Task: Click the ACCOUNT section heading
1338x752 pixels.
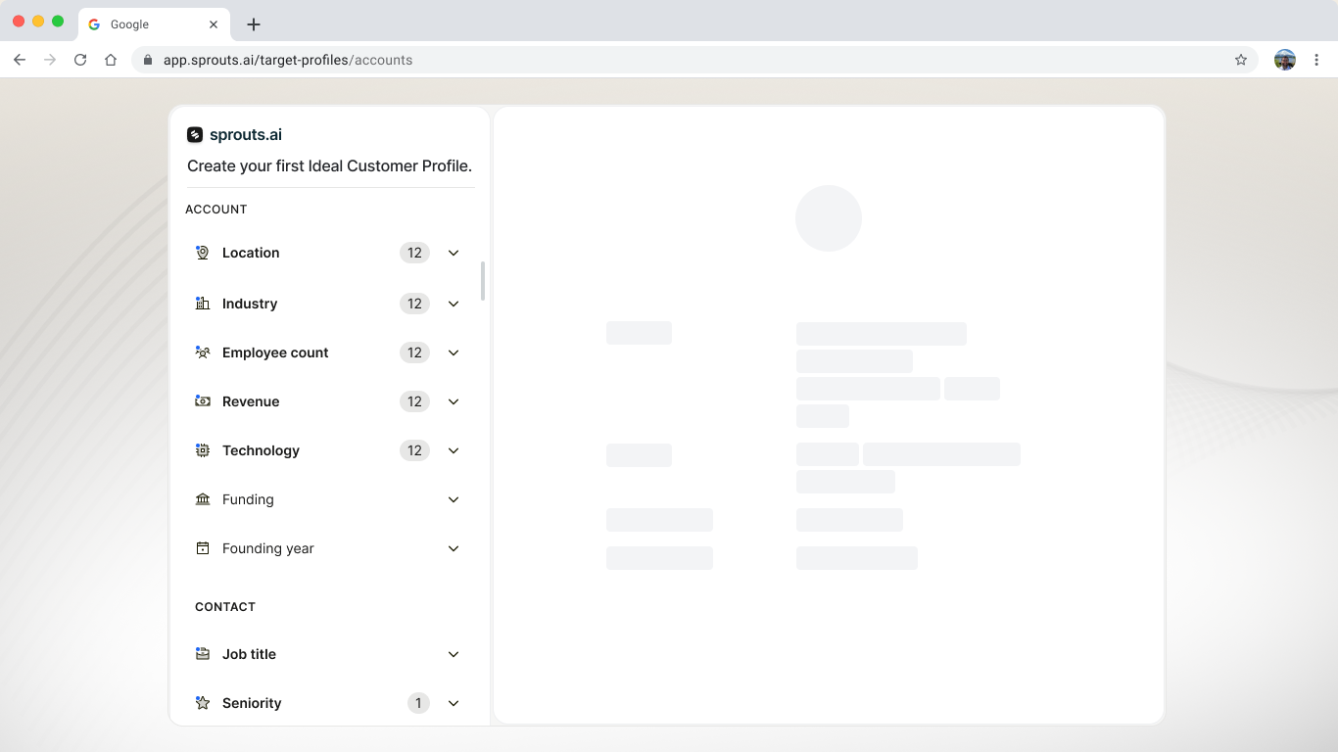Action: (216, 210)
